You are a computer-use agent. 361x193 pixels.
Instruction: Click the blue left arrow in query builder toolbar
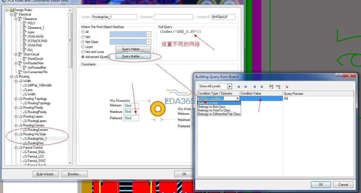[239, 87]
